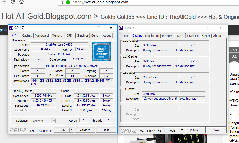This screenshot has height=143, width=239.
Task: Click Tools button in left CPU-Z window
Action: tap(62, 130)
